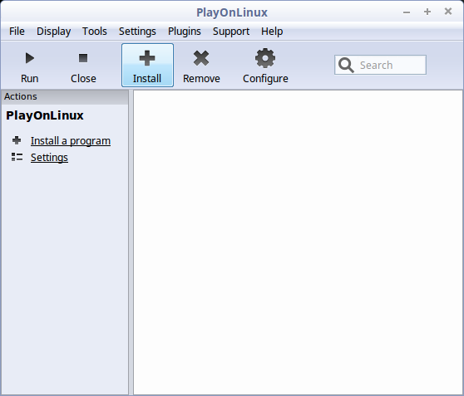Open the Support menu
Viewport: 464px width, 396px height.
point(231,32)
